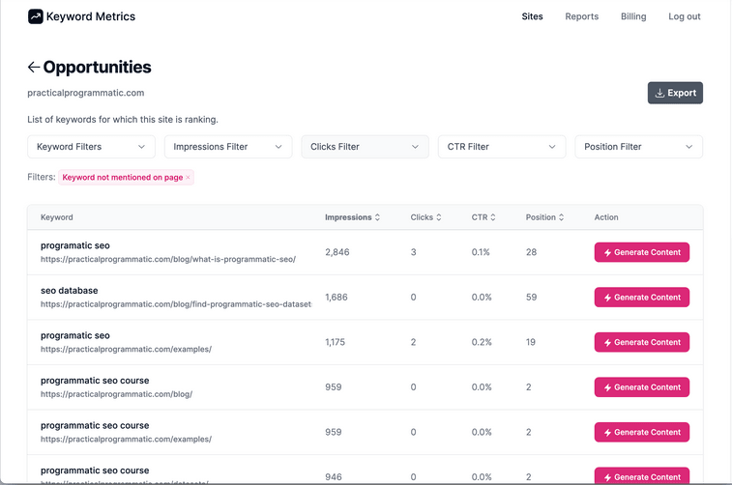Open the Keyword Filters dropdown

pos(91,147)
